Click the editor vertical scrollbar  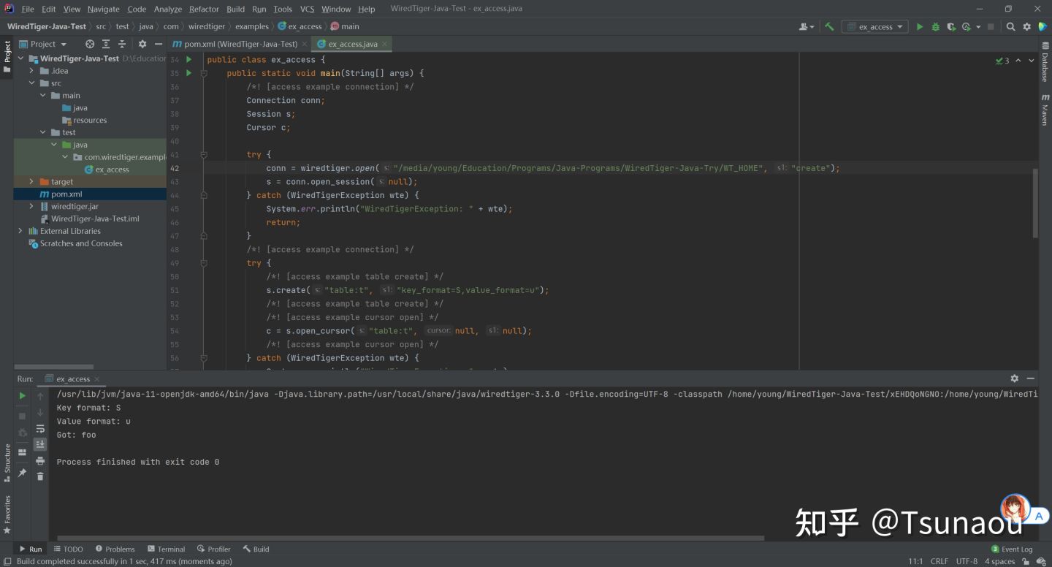pyautogui.click(x=1034, y=203)
